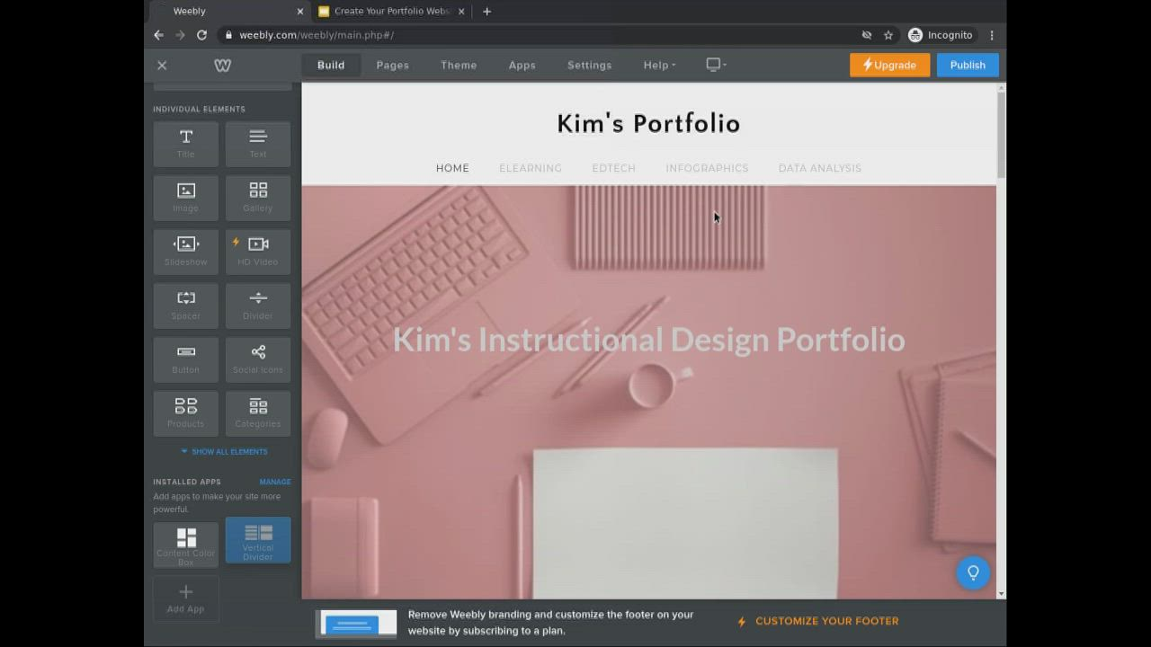Close the Create Your Portfolio Website tab
1151x647 pixels.
click(x=462, y=11)
